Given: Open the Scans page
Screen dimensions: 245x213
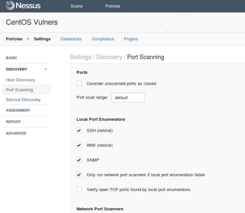Looking at the screenshot, I should pos(77,6).
